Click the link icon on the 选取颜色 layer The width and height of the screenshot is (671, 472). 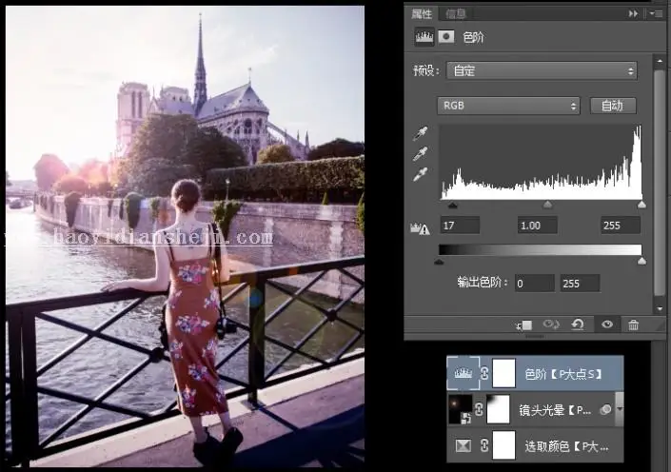(x=484, y=446)
